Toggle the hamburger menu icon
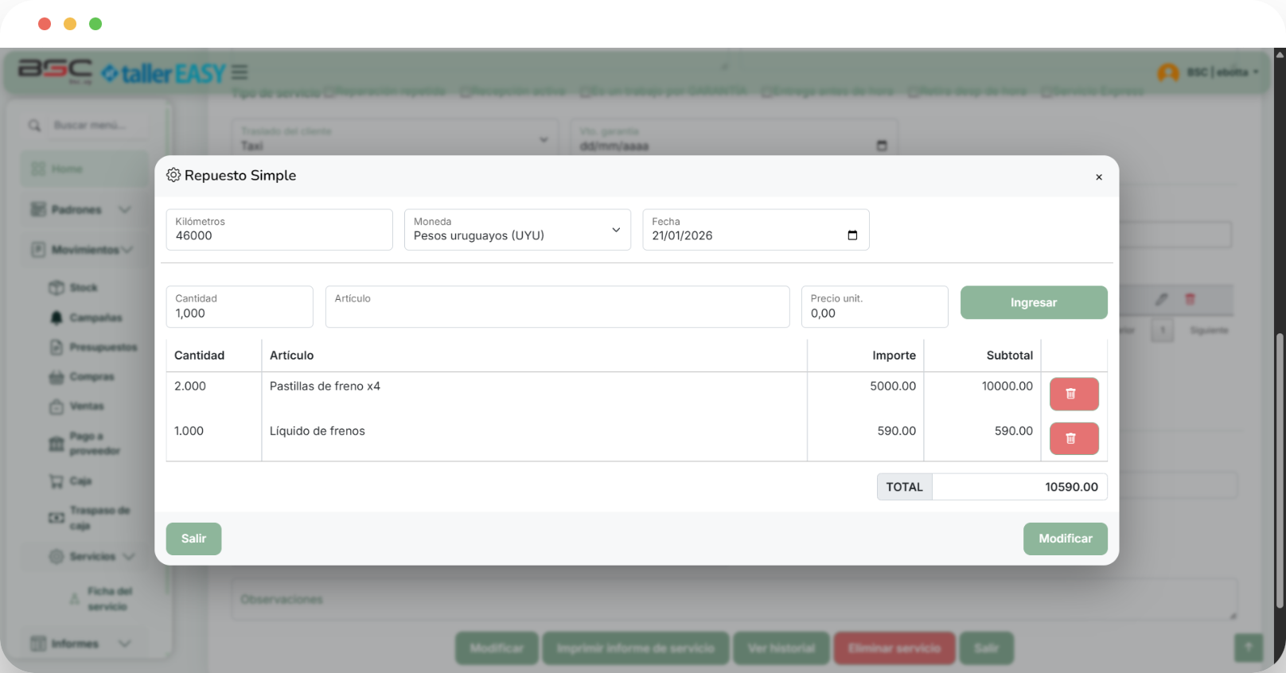The width and height of the screenshot is (1286, 673). [x=240, y=73]
